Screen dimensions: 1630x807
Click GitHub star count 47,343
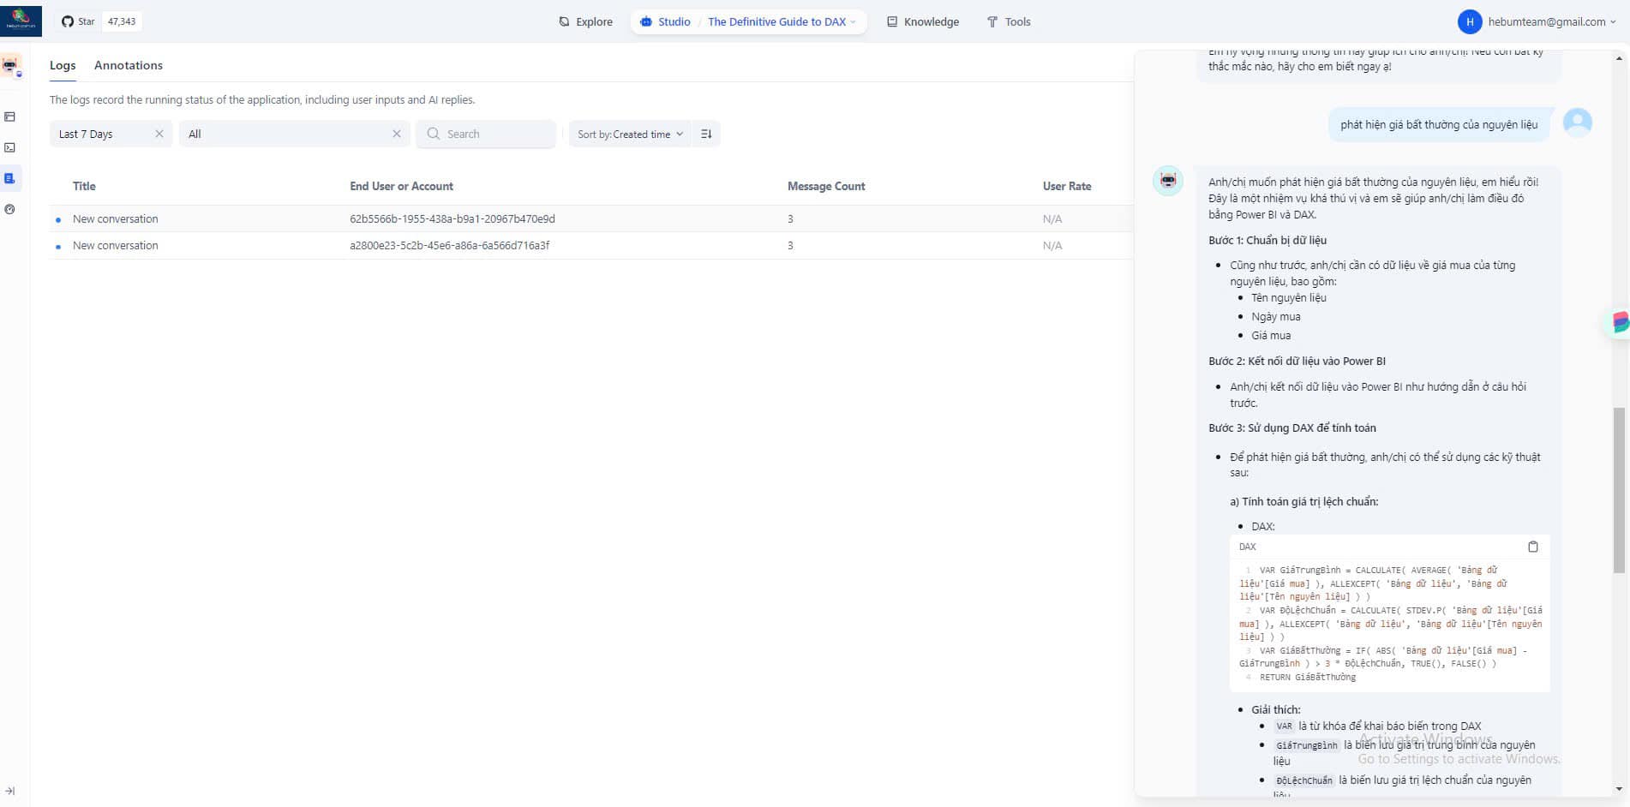[122, 21]
